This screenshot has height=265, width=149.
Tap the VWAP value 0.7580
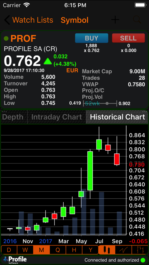click(136, 84)
